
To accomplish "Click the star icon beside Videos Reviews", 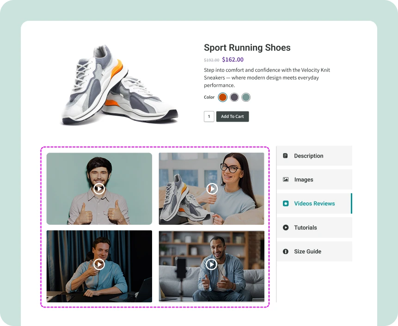I will tap(286, 203).
